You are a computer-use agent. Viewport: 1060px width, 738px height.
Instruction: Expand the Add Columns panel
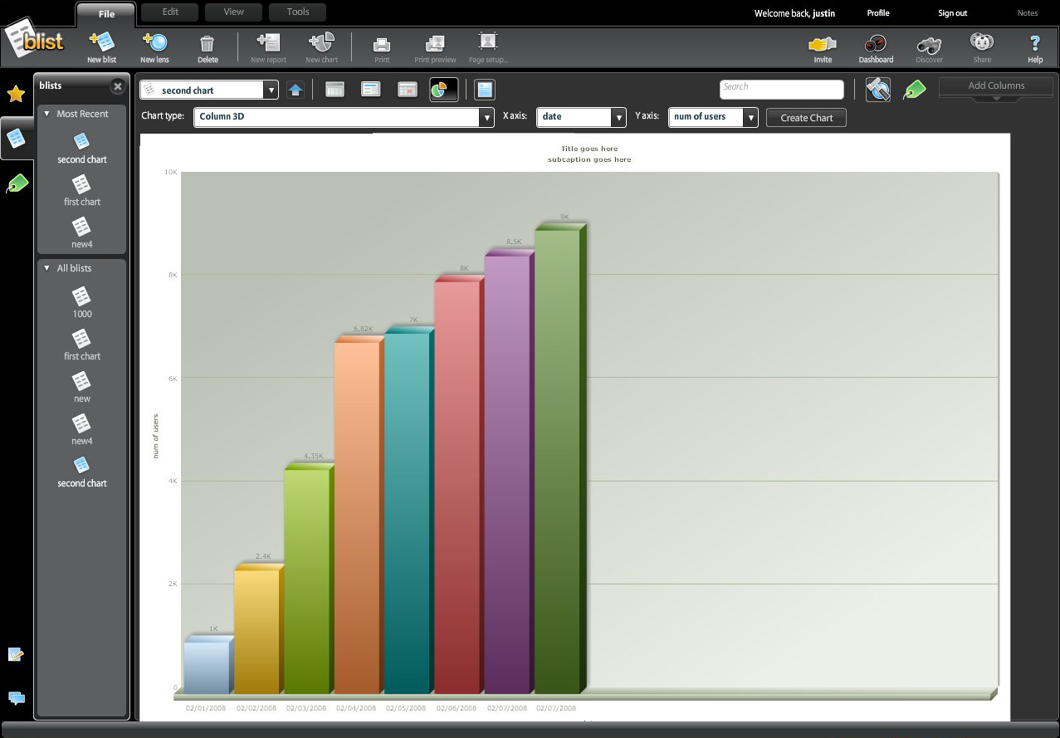tap(996, 88)
